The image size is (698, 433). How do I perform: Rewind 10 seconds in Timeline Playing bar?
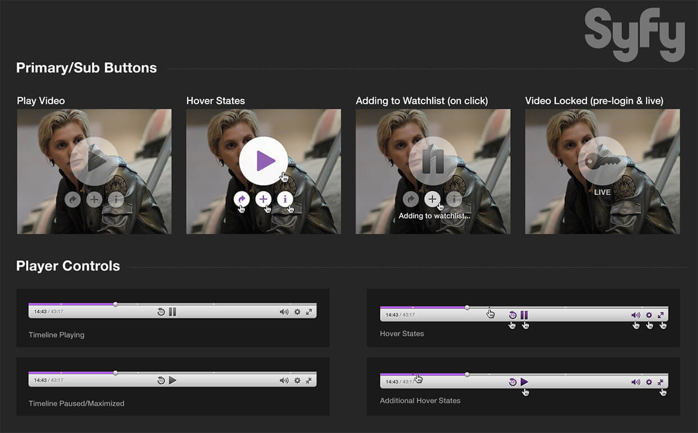(161, 311)
